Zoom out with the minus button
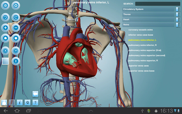 point(16,28)
